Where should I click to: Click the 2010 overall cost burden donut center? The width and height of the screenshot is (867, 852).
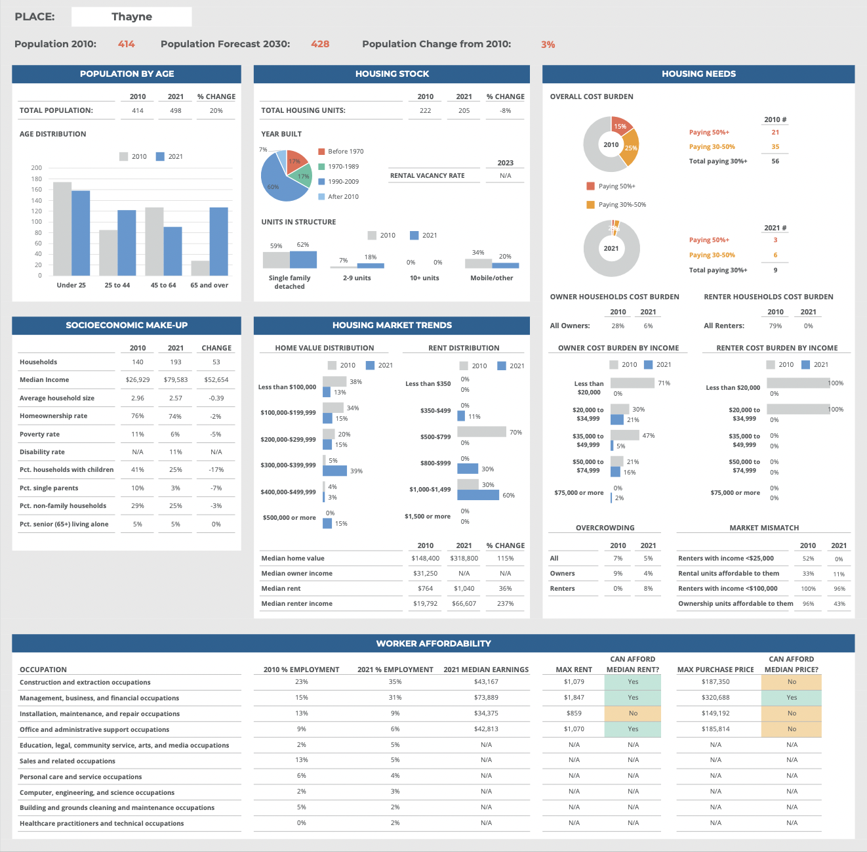pos(611,144)
